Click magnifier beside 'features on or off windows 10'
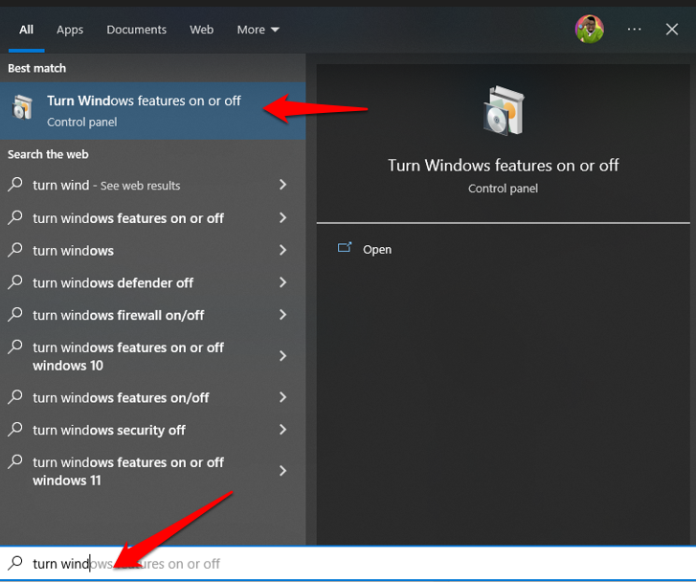Viewport: 696px width, 582px height. coord(15,347)
